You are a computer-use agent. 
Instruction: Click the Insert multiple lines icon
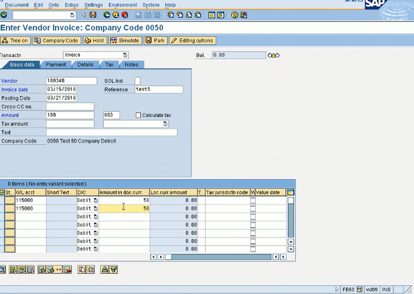click(53, 269)
